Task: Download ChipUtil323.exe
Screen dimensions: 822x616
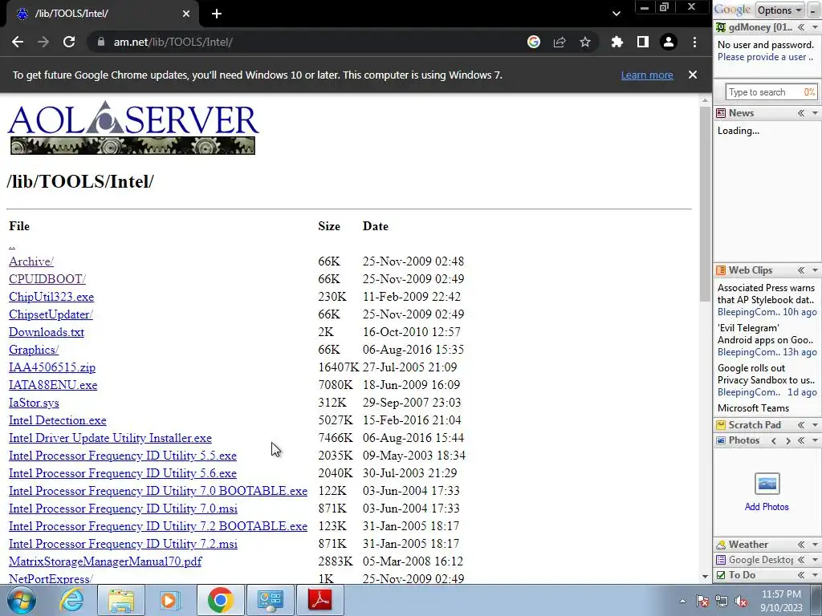Action: pyautogui.click(x=51, y=297)
